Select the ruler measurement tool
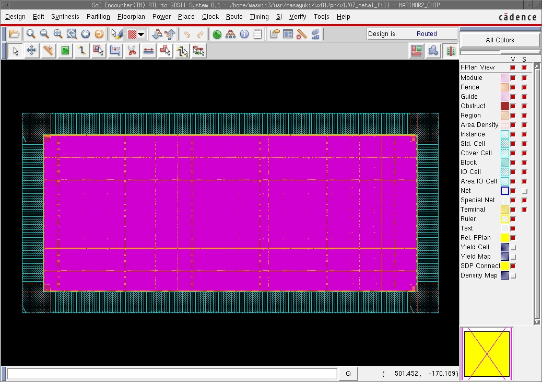 tap(48, 51)
